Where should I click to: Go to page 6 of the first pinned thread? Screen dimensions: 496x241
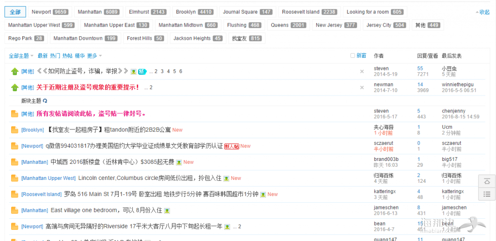[x=181, y=72]
